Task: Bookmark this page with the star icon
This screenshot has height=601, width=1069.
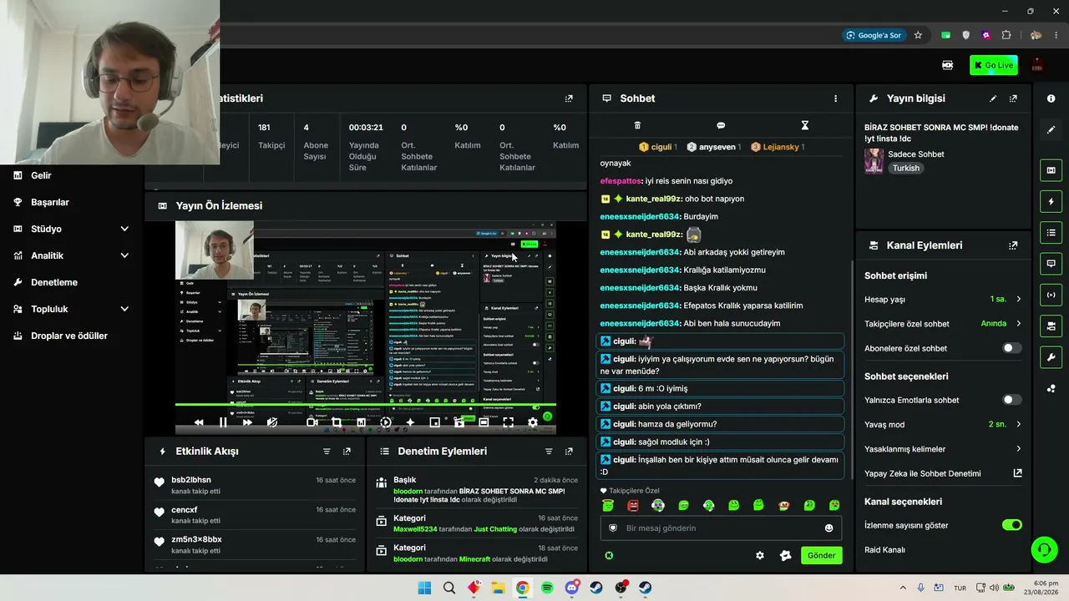Action: point(918,35)
